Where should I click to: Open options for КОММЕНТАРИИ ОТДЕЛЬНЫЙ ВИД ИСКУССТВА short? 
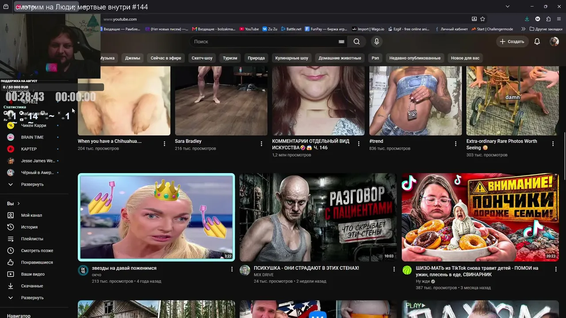tap(359, 144)
